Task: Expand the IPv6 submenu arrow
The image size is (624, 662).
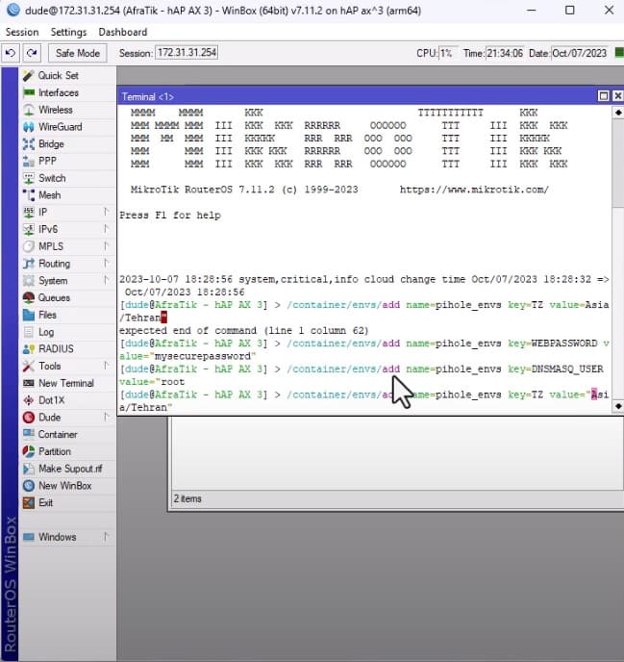Action: 107,229
